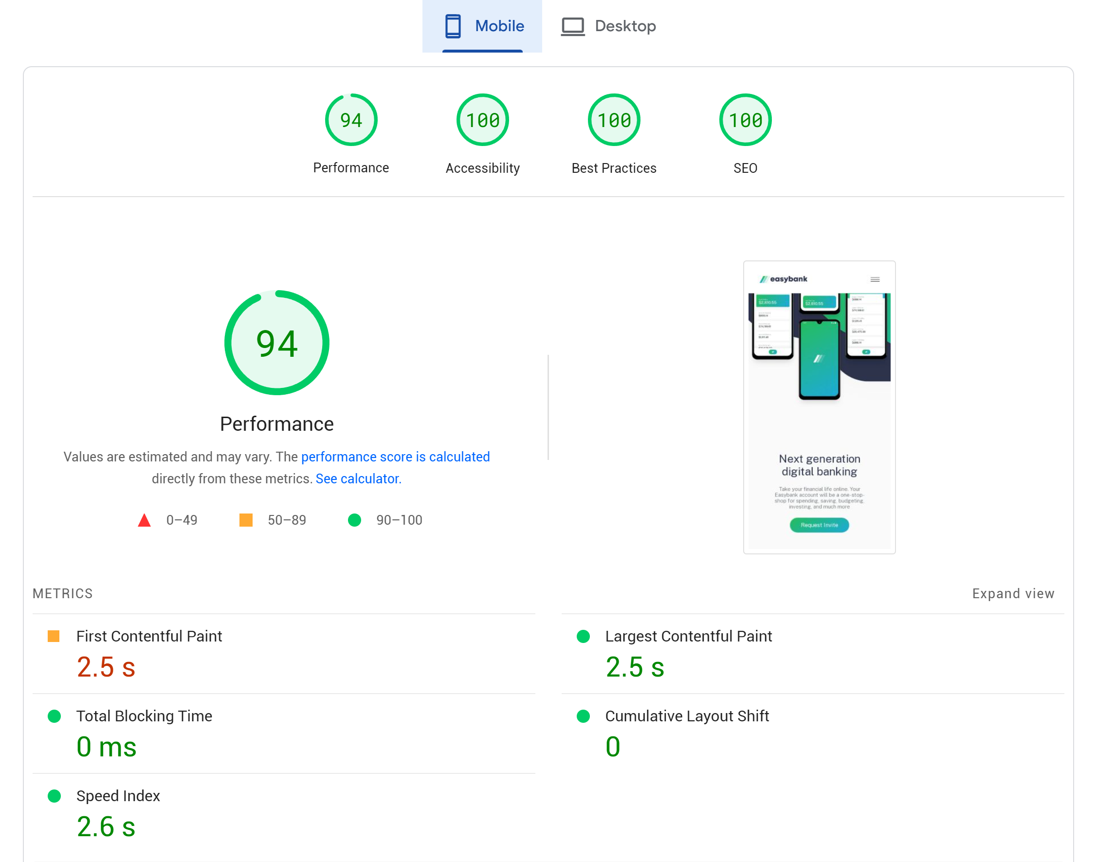Screen dimensions: 1097x862
Task: Select the Total Blocking Time metric
Action: tap(144, 716)
